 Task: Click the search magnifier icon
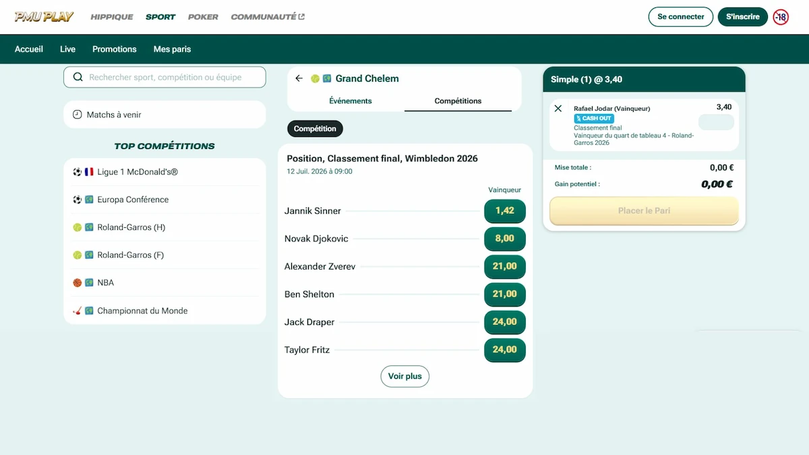click(78, 77)
